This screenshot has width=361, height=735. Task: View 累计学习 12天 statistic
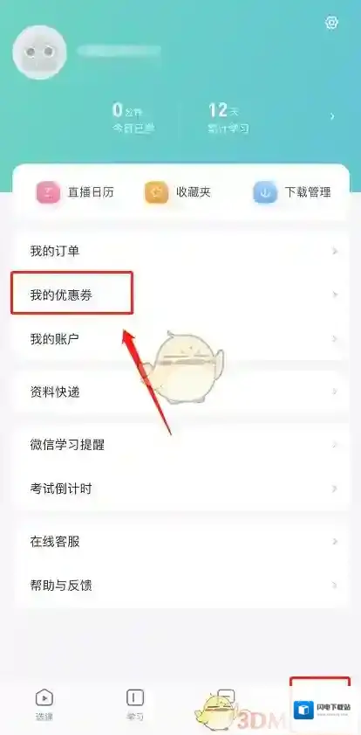point(228,118)
